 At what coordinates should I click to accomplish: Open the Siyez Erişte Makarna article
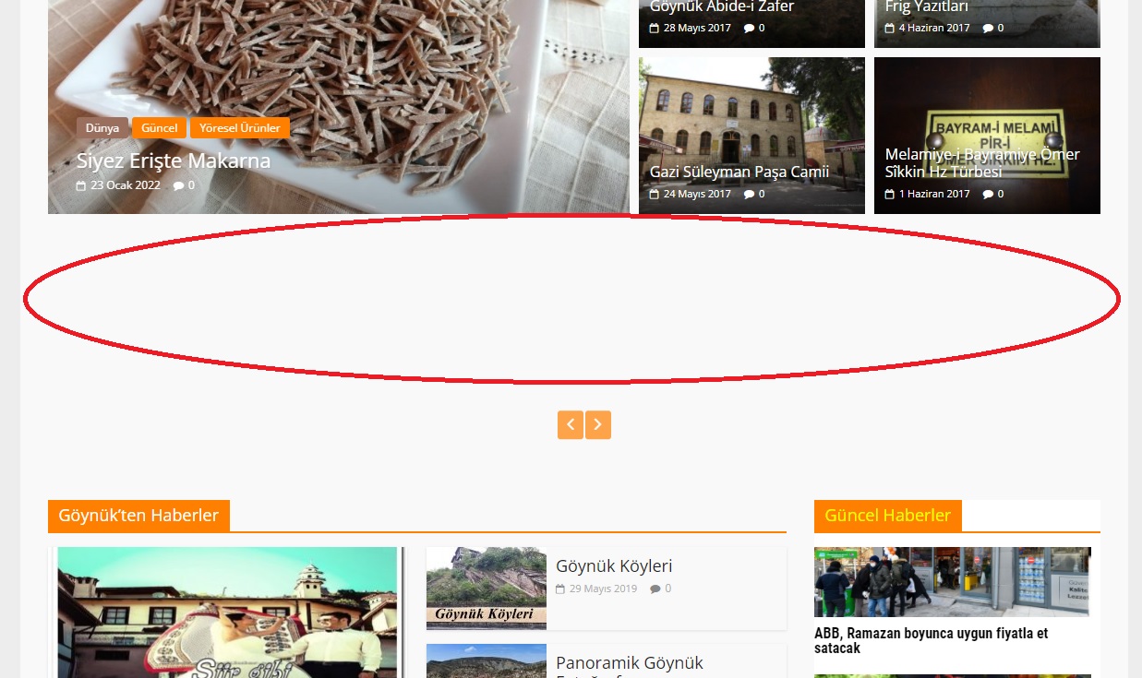coord(174,161)
